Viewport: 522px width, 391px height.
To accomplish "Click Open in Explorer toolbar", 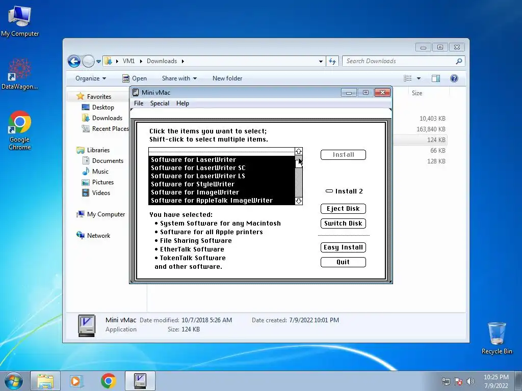I will [x=135, y=78].
